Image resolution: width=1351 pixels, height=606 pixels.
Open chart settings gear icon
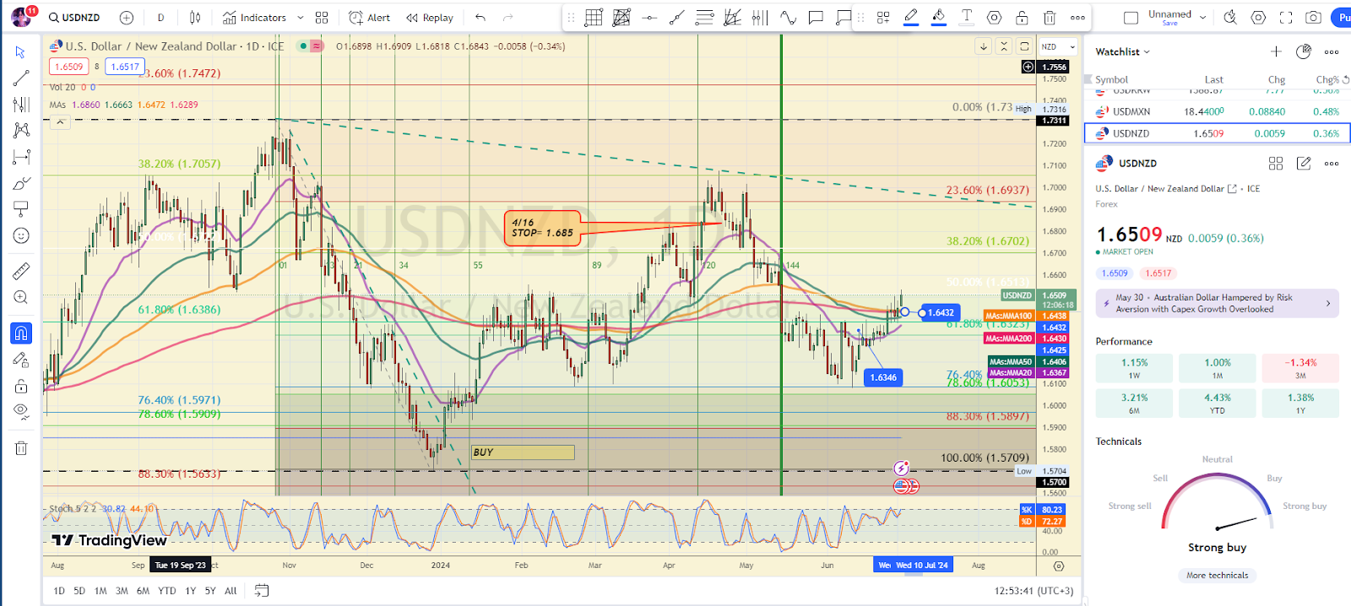pyautogui.click(x=1258, y=18)
